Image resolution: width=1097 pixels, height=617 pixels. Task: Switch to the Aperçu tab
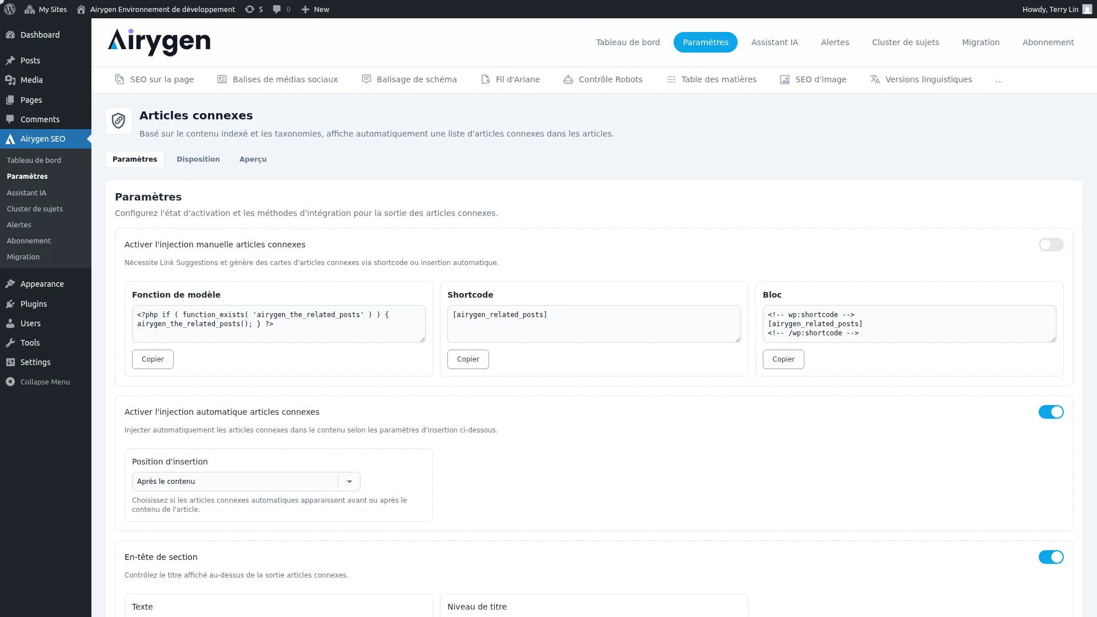point(253,159)
